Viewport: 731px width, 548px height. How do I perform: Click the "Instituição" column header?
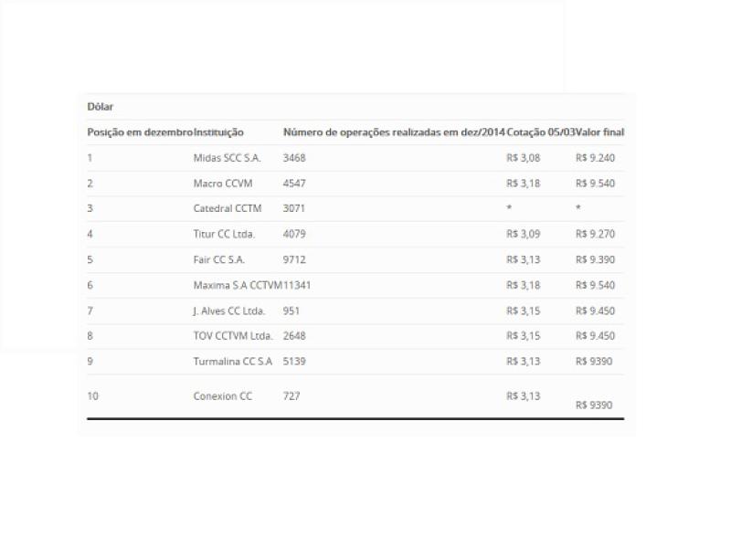pyautogui.click(x=218, y=132)
